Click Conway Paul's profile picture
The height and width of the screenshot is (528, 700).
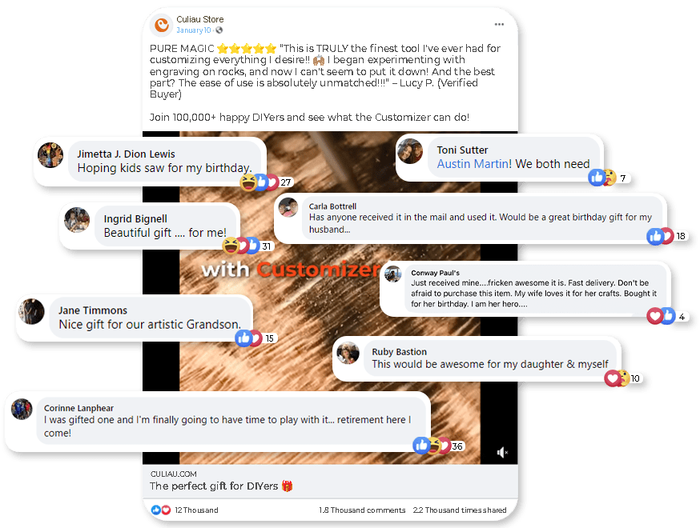point(393,274)
